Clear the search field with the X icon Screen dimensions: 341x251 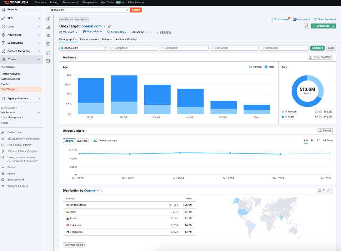127,10
